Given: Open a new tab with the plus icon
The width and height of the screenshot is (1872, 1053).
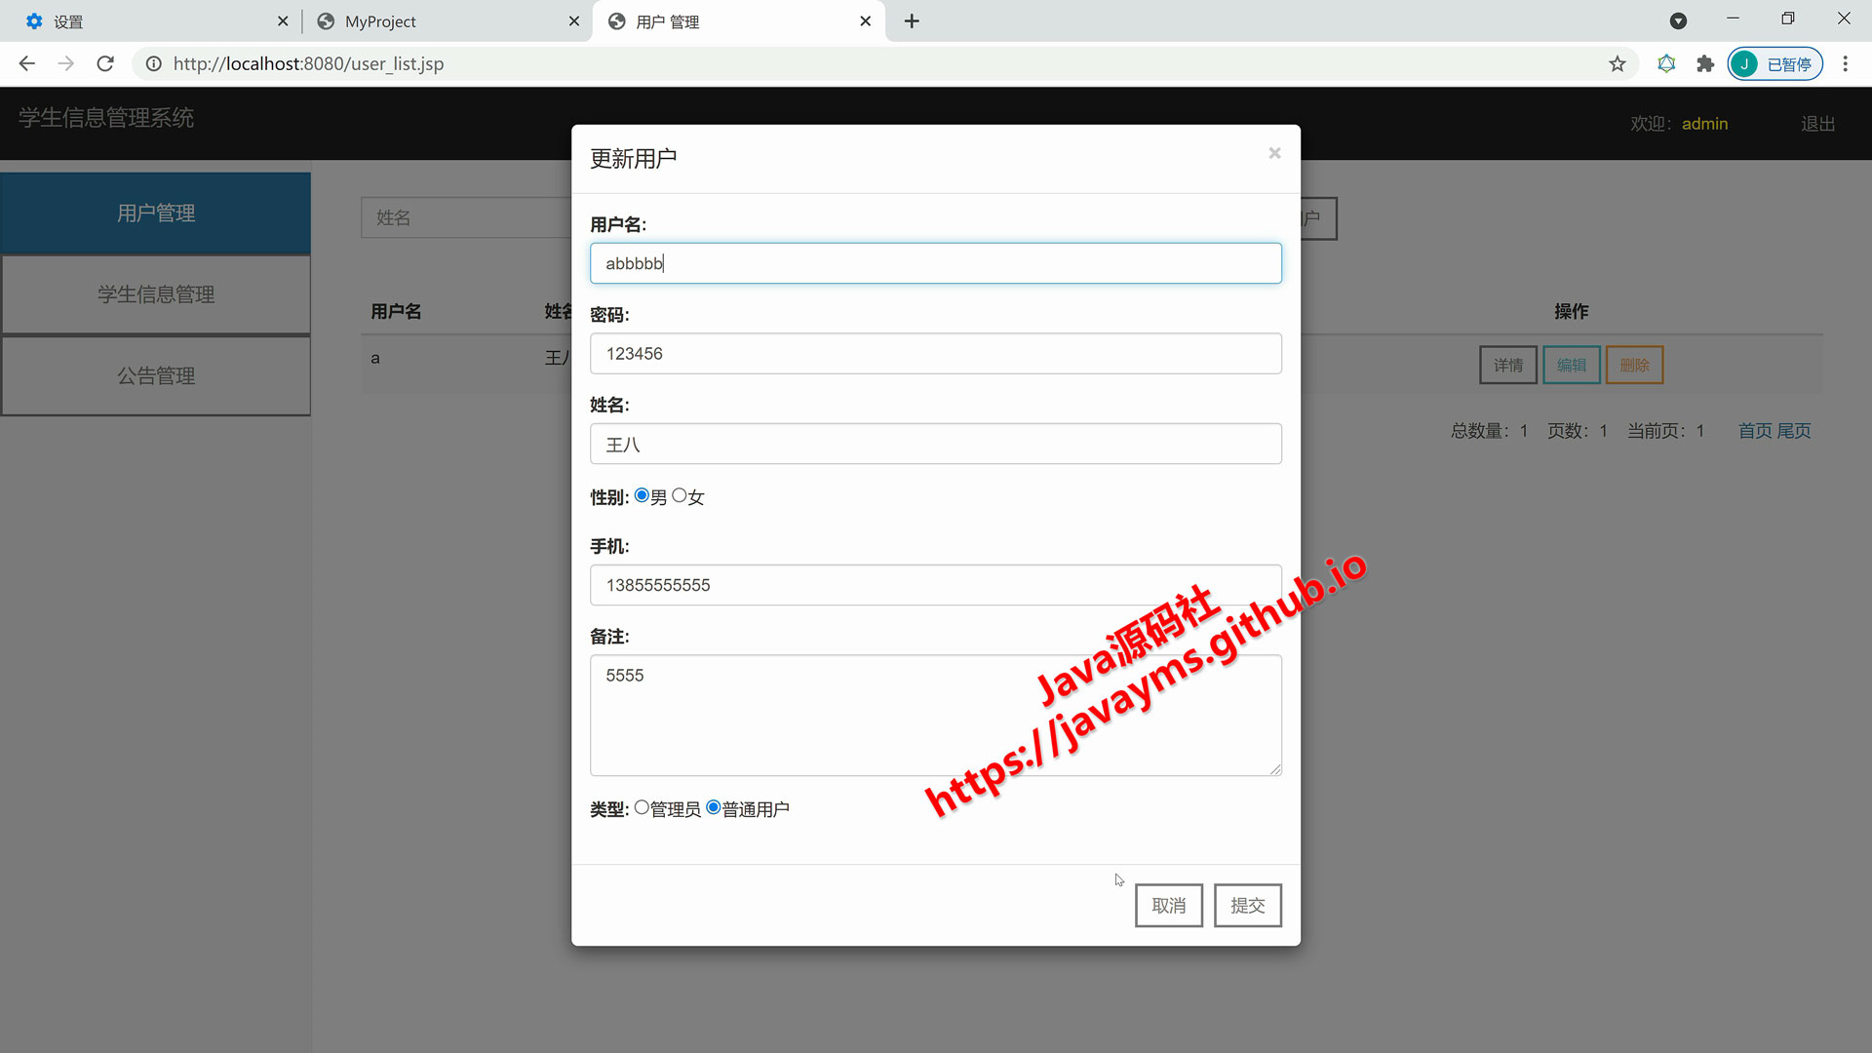Looking at the screenshot, I should [x=912, y=20].
